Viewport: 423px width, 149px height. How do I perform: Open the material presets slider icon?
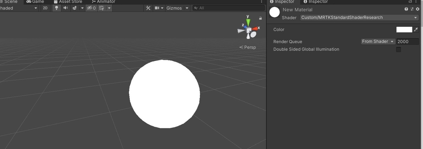tap(412, 9)
